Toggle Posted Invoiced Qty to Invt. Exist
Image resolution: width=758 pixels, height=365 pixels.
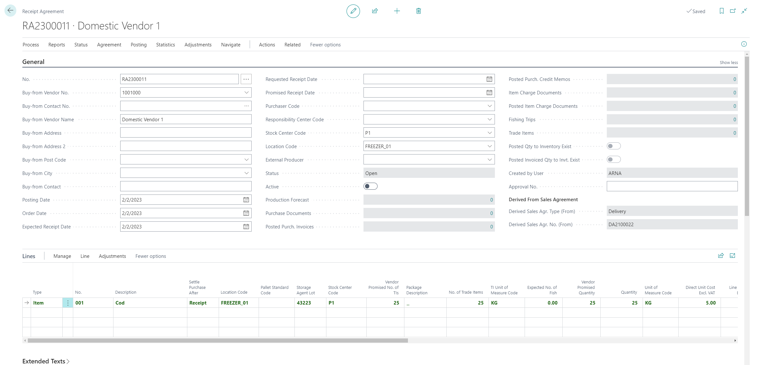(x=613, y=160)
